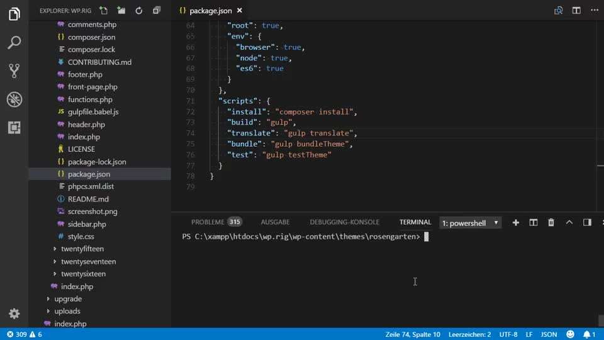Maximize the panel with the chevron-up icon
604x340 pixels.
[569, 222]
